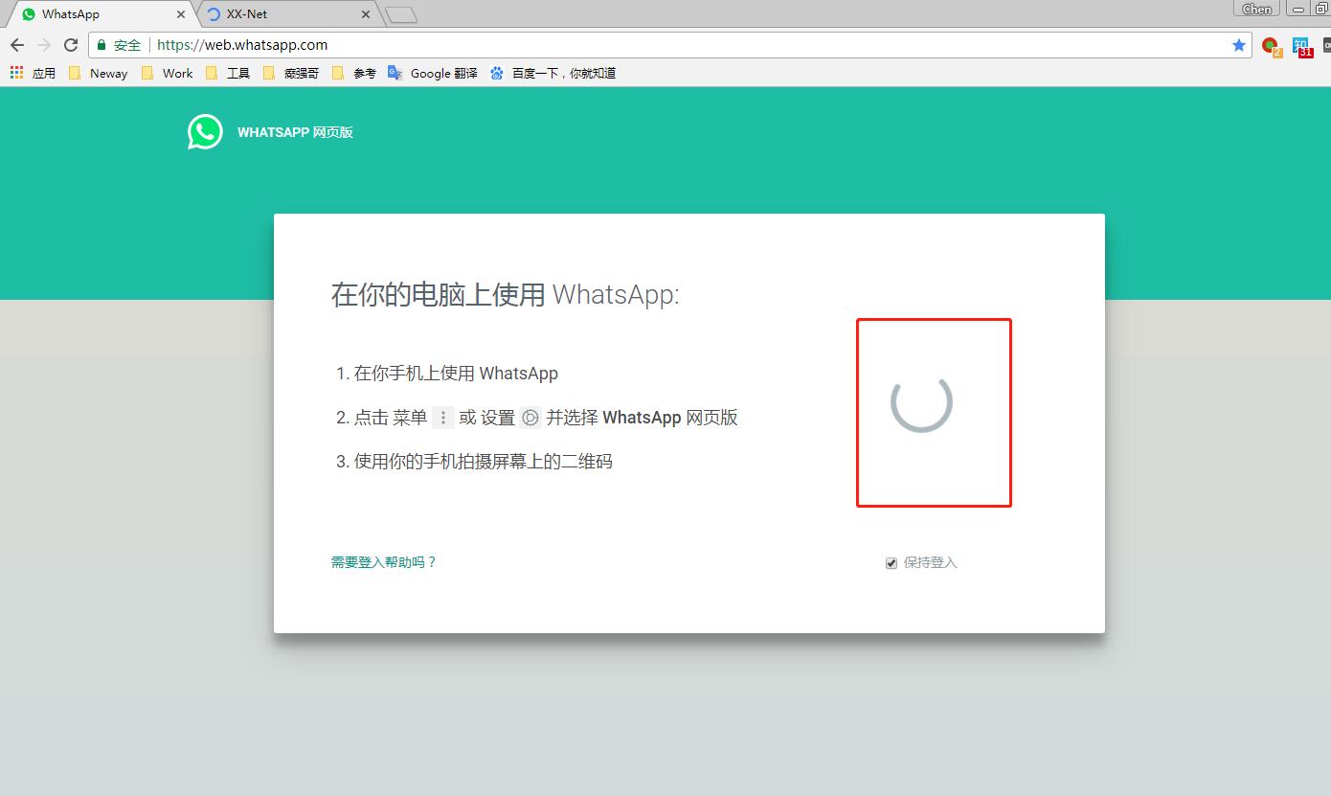Open Chrome apps grid icon on bookmarks bar
1331x796 pixels.
[16, 72]
